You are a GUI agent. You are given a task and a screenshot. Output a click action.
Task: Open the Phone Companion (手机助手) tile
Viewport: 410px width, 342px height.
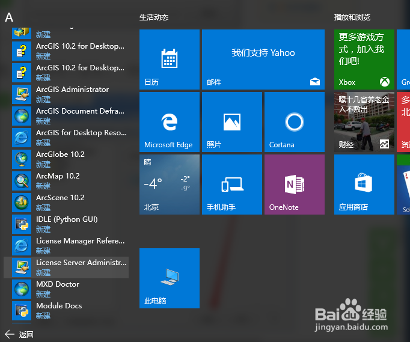click(232, 185)
